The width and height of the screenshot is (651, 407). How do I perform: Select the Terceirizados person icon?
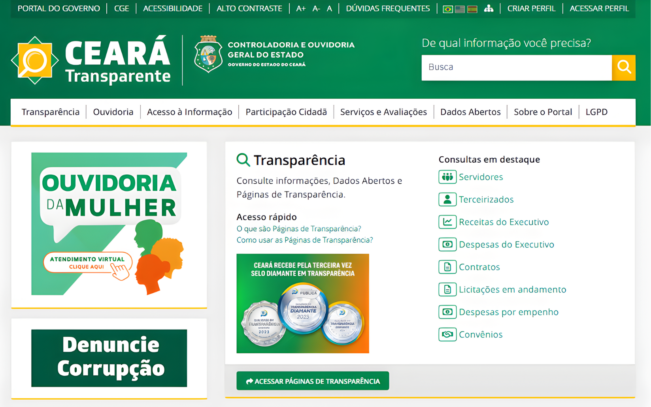coord(447,199)
